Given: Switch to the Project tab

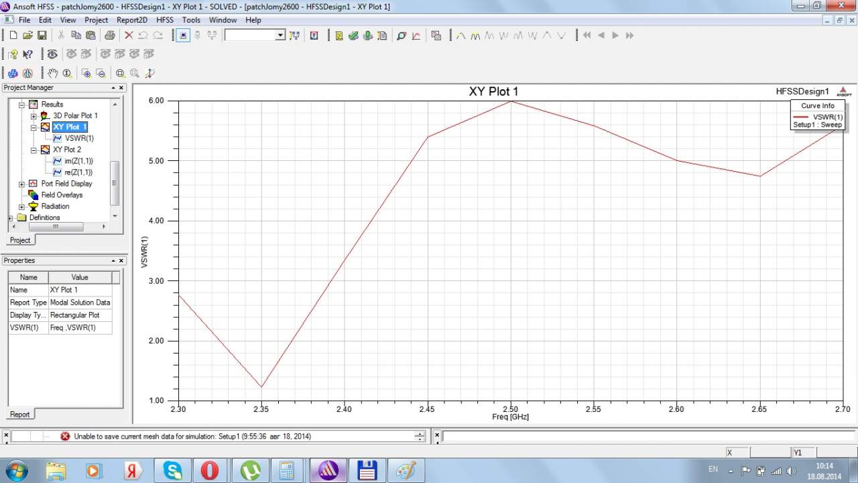Looking at the screenshot, I should (20, 240).
